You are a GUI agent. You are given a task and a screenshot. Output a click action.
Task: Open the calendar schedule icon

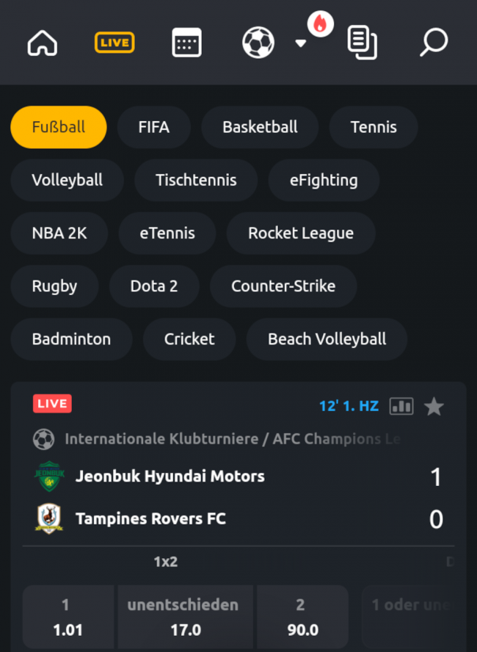click(x=186, y=43)
